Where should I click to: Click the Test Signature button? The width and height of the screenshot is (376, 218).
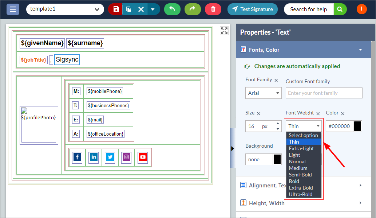(x=252, y=9)
